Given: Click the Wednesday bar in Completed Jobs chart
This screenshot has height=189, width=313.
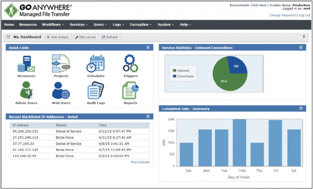Looking at the screenshot, I should tap(239, 143).
